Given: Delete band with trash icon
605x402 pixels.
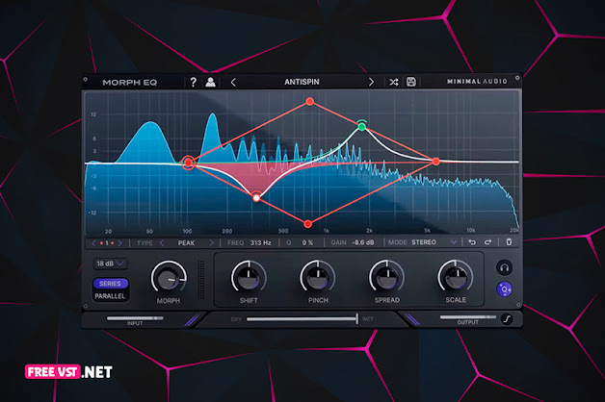Looking at the screenshot, I should coord(509,241).
